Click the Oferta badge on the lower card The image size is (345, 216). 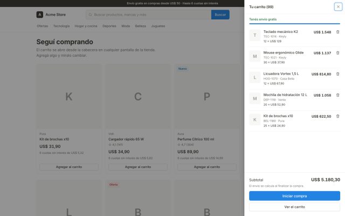tap(113, 185)
